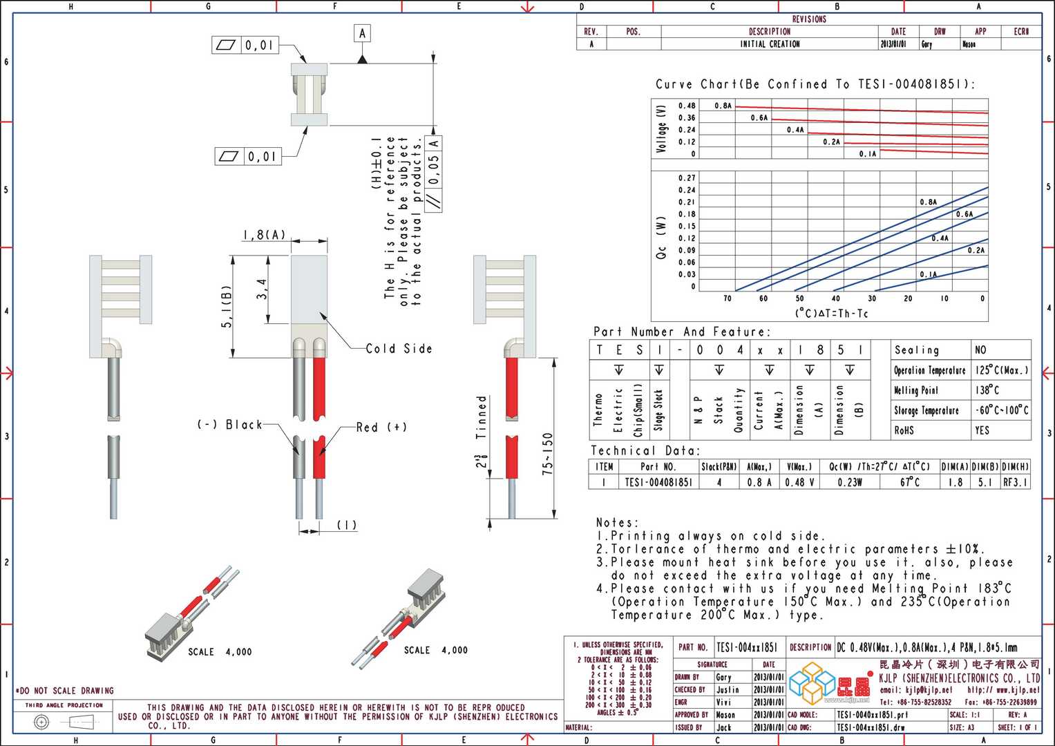1055x746 pixels.
Task: Click the MATERIAL: field
Action: click(x=618, y=727)
